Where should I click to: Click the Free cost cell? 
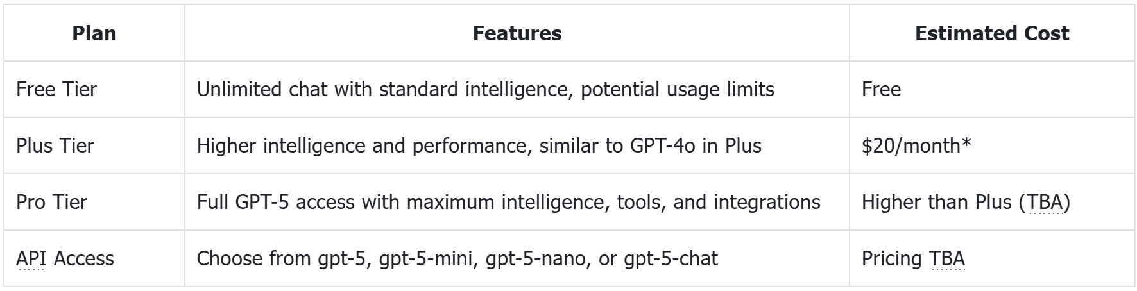click(881, 89)
